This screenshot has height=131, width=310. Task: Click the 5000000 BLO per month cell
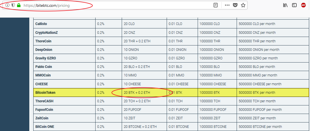(273, 66)
